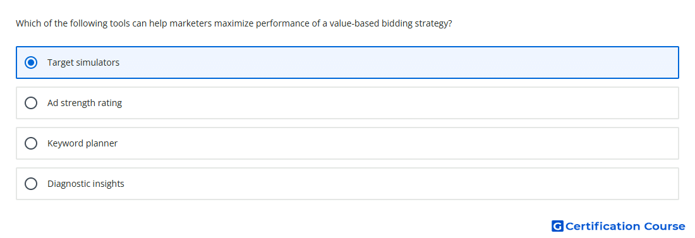This screenshot has width=695, height=238.
Task: Click the question text about value-based bidding
Action: coord(234,23)
